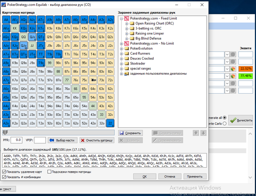Expand the Big Blind Defense node
The height and width of the screenshot is (196, 256).
coord(127,39)
